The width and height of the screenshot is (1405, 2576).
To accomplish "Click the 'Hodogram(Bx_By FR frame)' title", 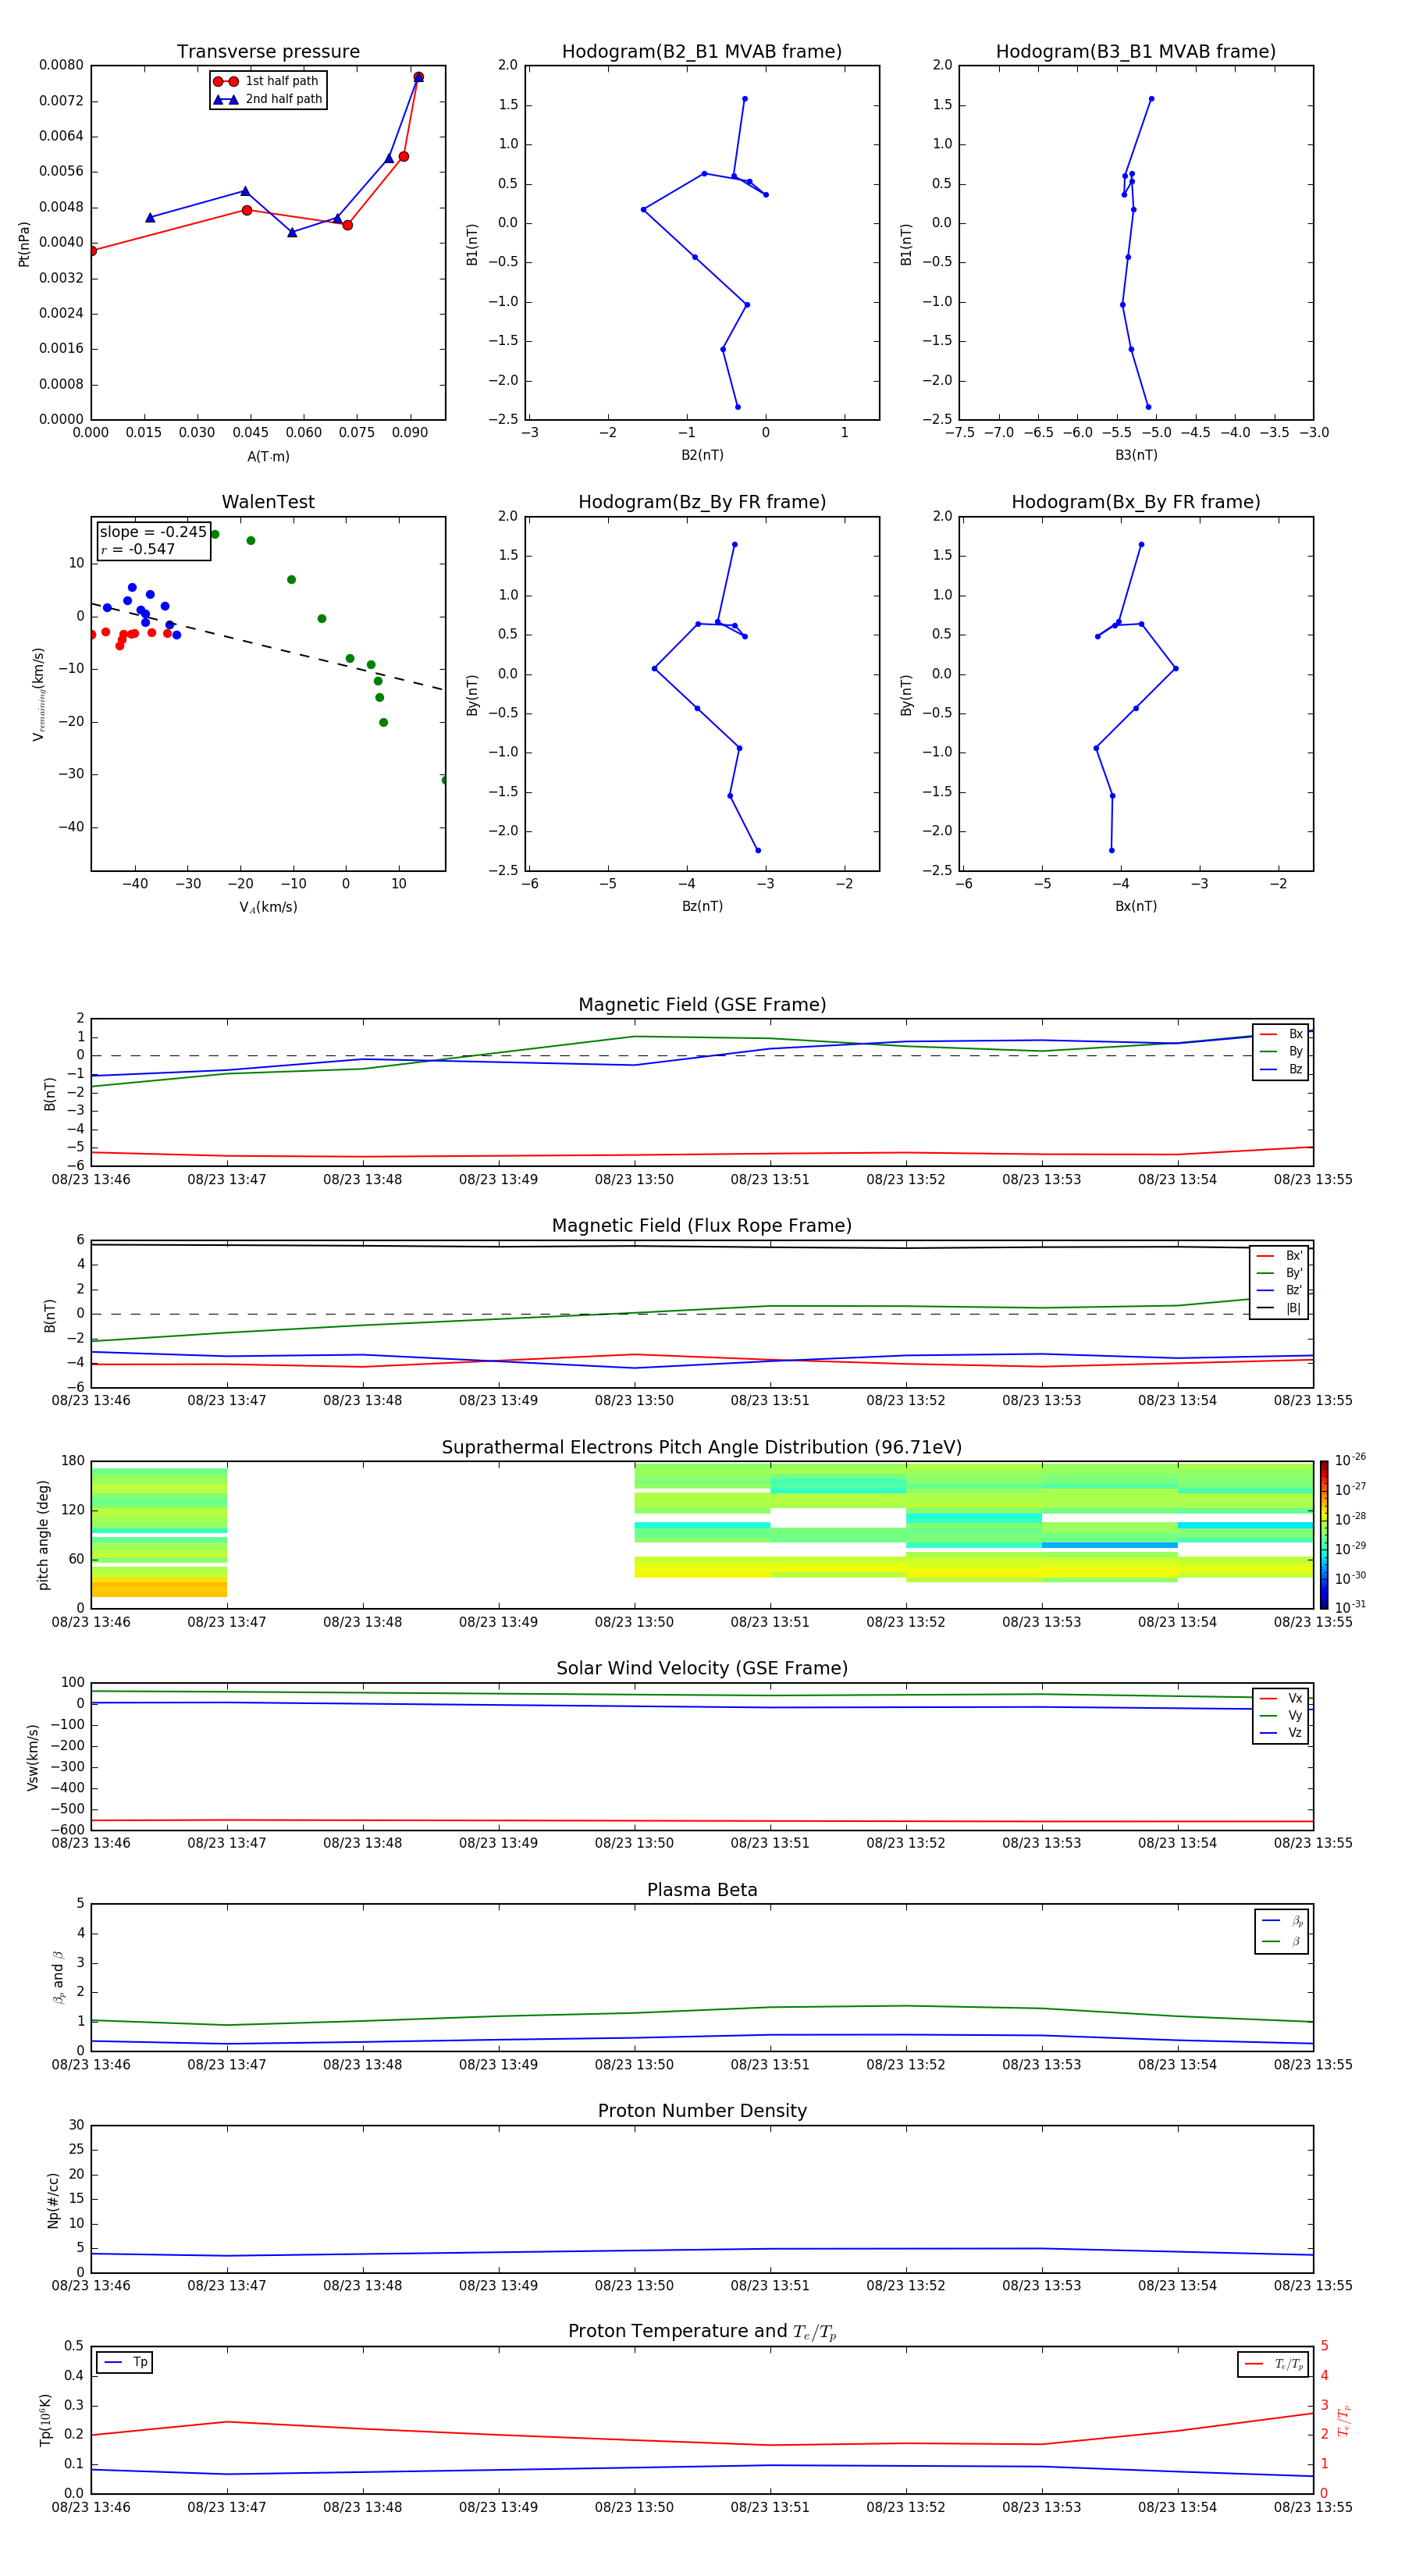I will tap(1136, 502).
